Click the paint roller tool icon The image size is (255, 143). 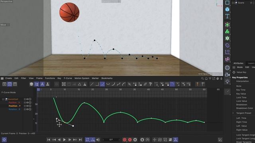click(151, 84)
